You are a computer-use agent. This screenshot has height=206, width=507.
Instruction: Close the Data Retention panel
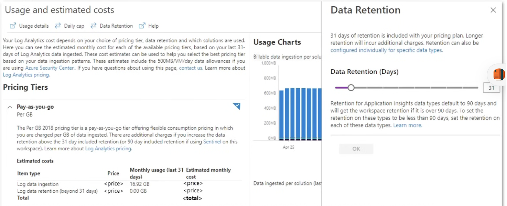click(x=493, y=10)
